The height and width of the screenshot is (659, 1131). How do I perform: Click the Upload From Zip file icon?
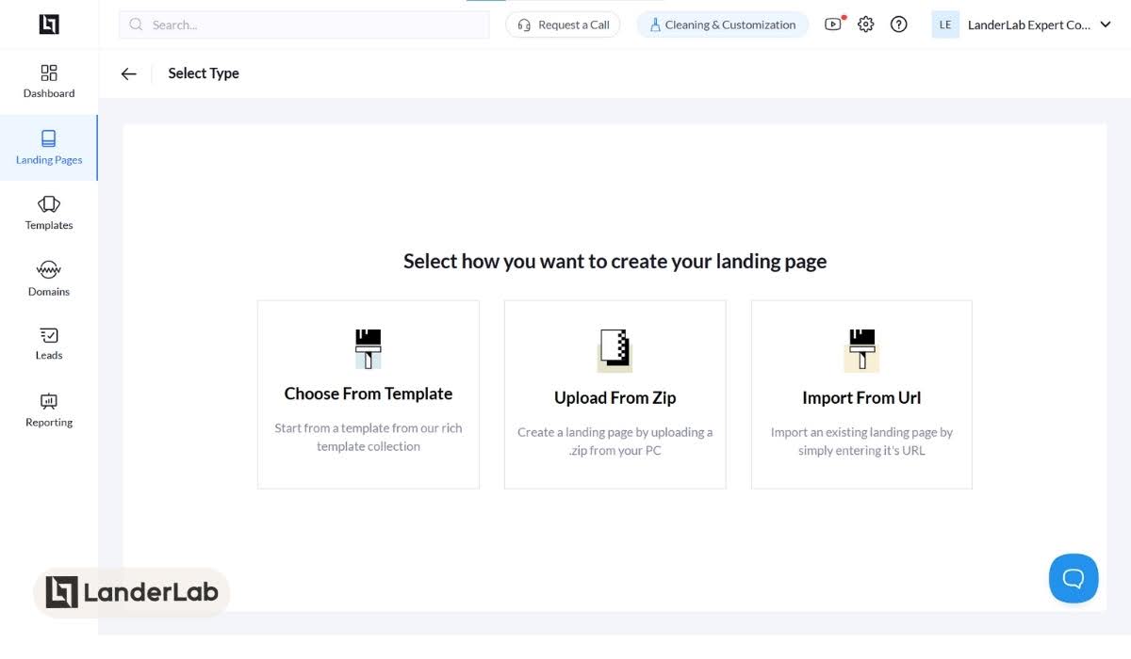[x=615, y=350]
